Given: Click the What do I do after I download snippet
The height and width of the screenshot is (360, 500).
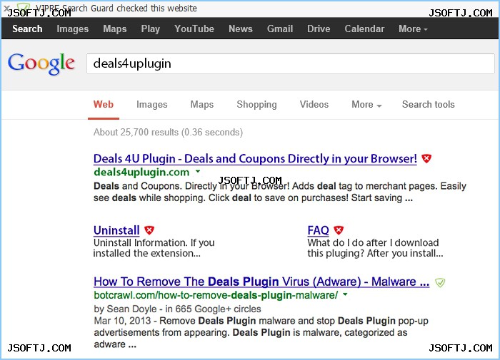Looking at the screenshot, I should pos(375,248).
